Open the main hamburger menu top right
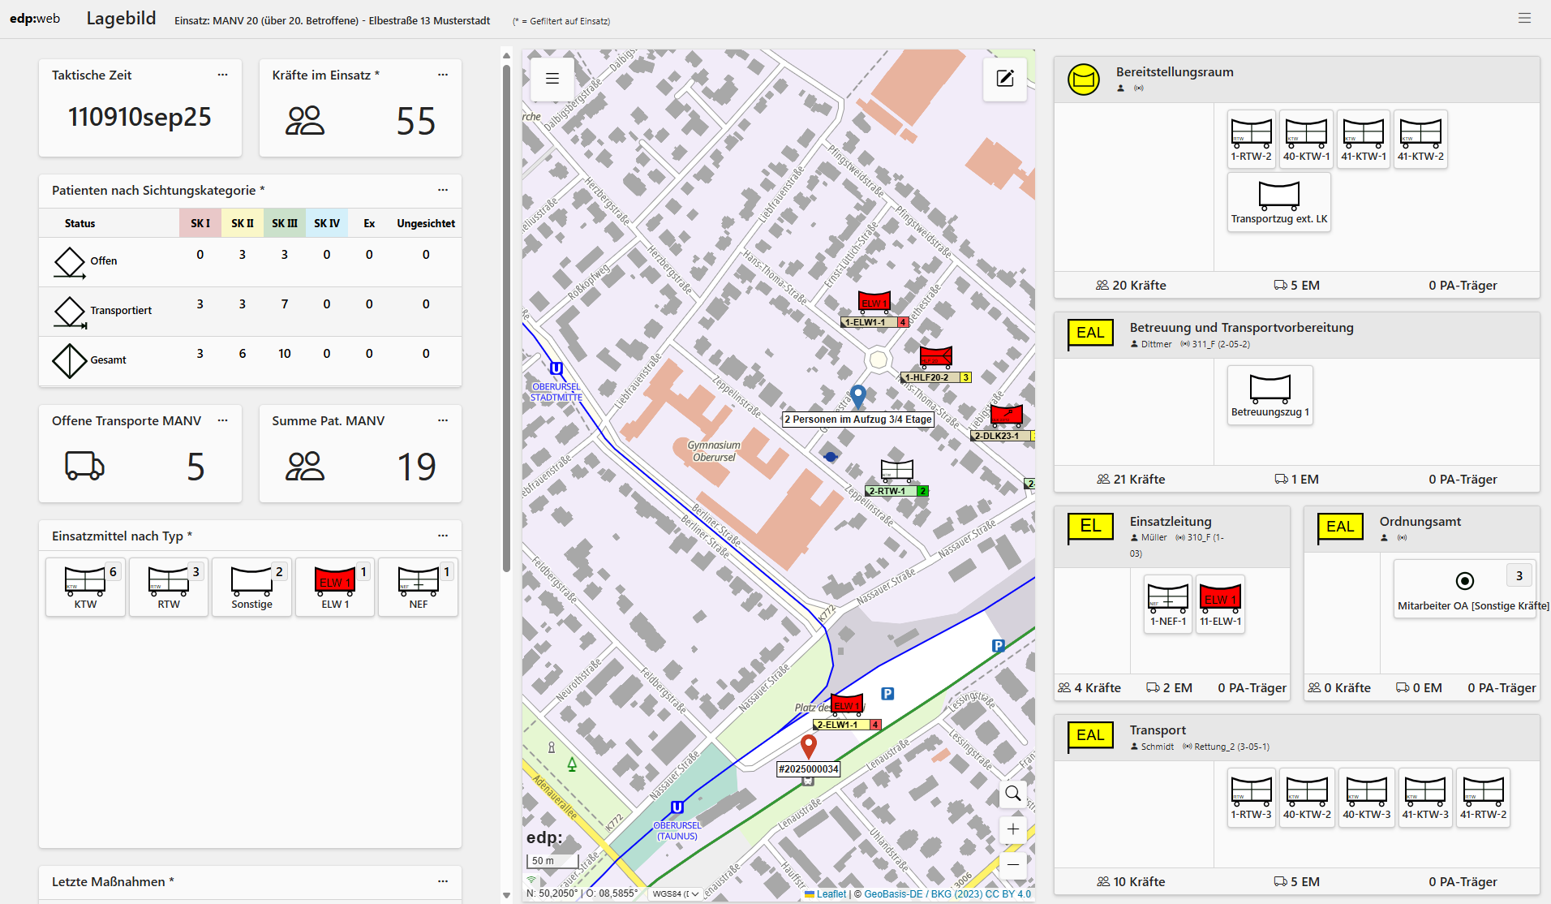The height and width of the screenshot is (904, 1551). 1525,18
